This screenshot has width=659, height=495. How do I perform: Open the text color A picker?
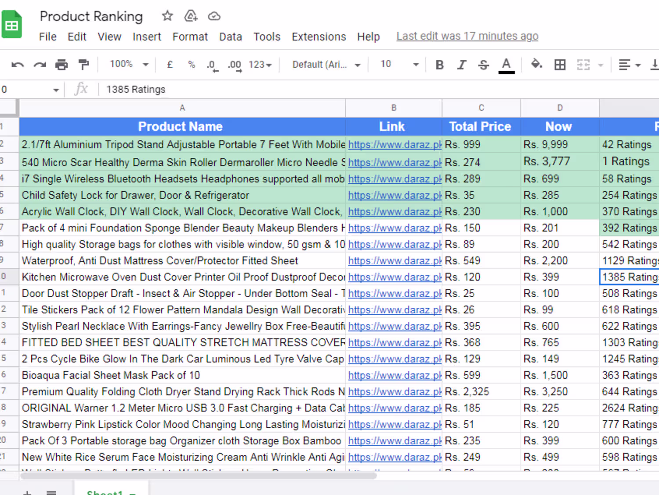pyautogui.click(x=506, y=66)
